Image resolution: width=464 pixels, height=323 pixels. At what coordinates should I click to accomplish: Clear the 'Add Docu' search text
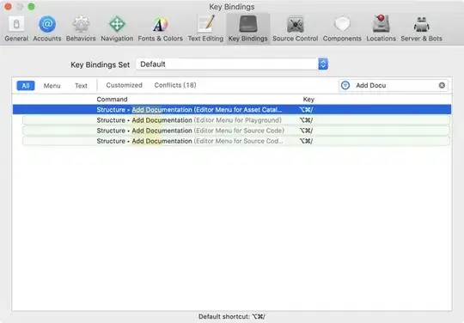coord(442,86)
